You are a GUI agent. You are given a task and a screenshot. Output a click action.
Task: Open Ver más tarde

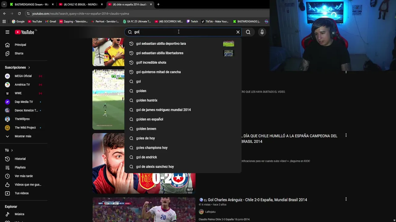[24, 176]
